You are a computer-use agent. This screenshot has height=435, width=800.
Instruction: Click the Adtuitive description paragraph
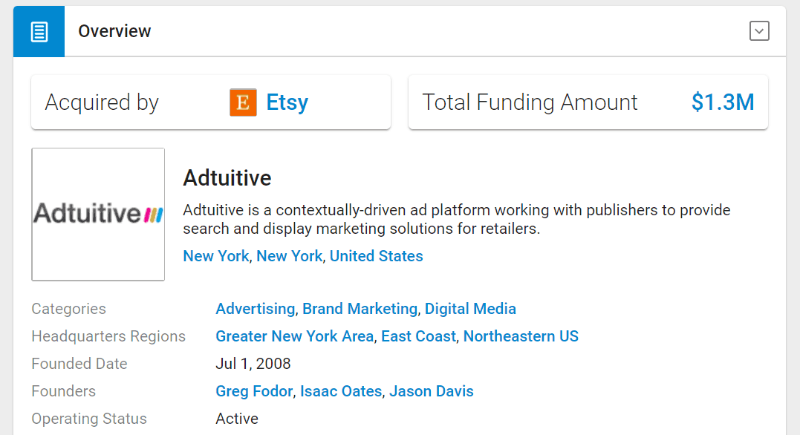tap(457, 219)
